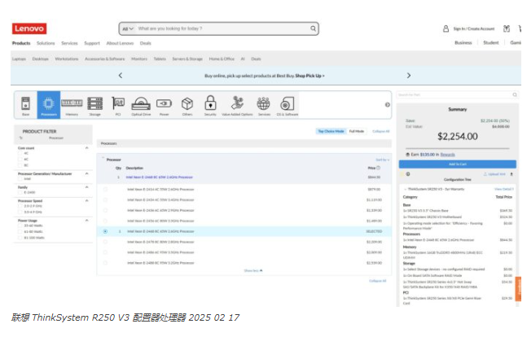Open the Services globe category icon
The image size is (527, 337).
click(264, 105)
